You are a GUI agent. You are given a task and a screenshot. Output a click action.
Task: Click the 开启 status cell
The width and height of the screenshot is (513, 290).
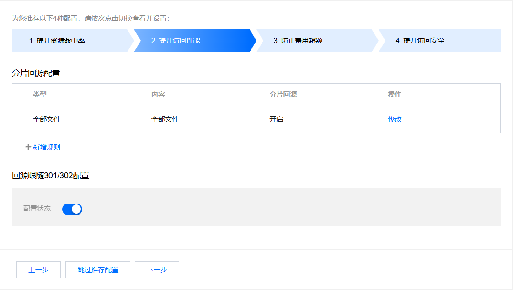pyautogui.click(x=276, y=119)
